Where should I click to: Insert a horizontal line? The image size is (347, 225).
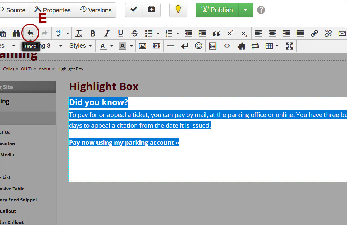click(x=171, y=46)
